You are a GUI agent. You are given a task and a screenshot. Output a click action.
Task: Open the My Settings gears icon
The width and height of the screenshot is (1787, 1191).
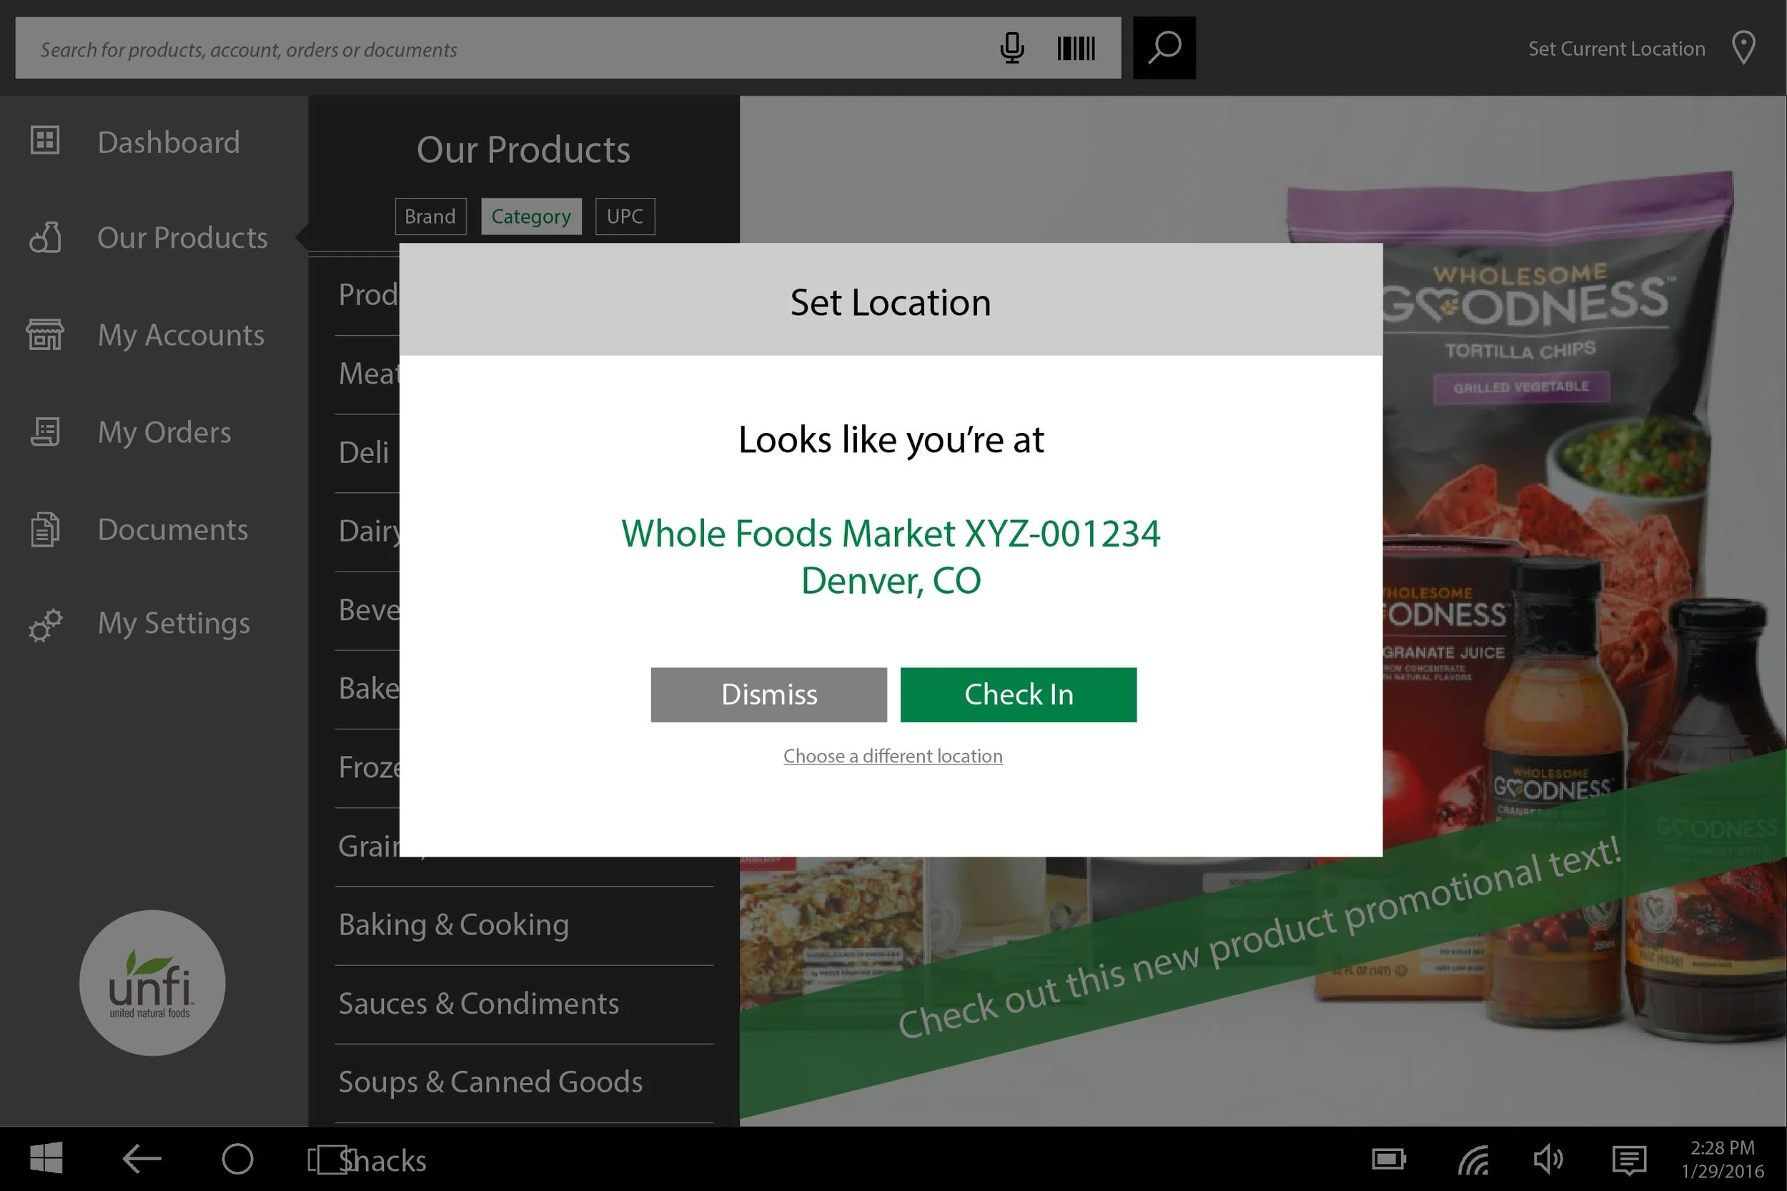pyautogui.click(x=44, y=624)
